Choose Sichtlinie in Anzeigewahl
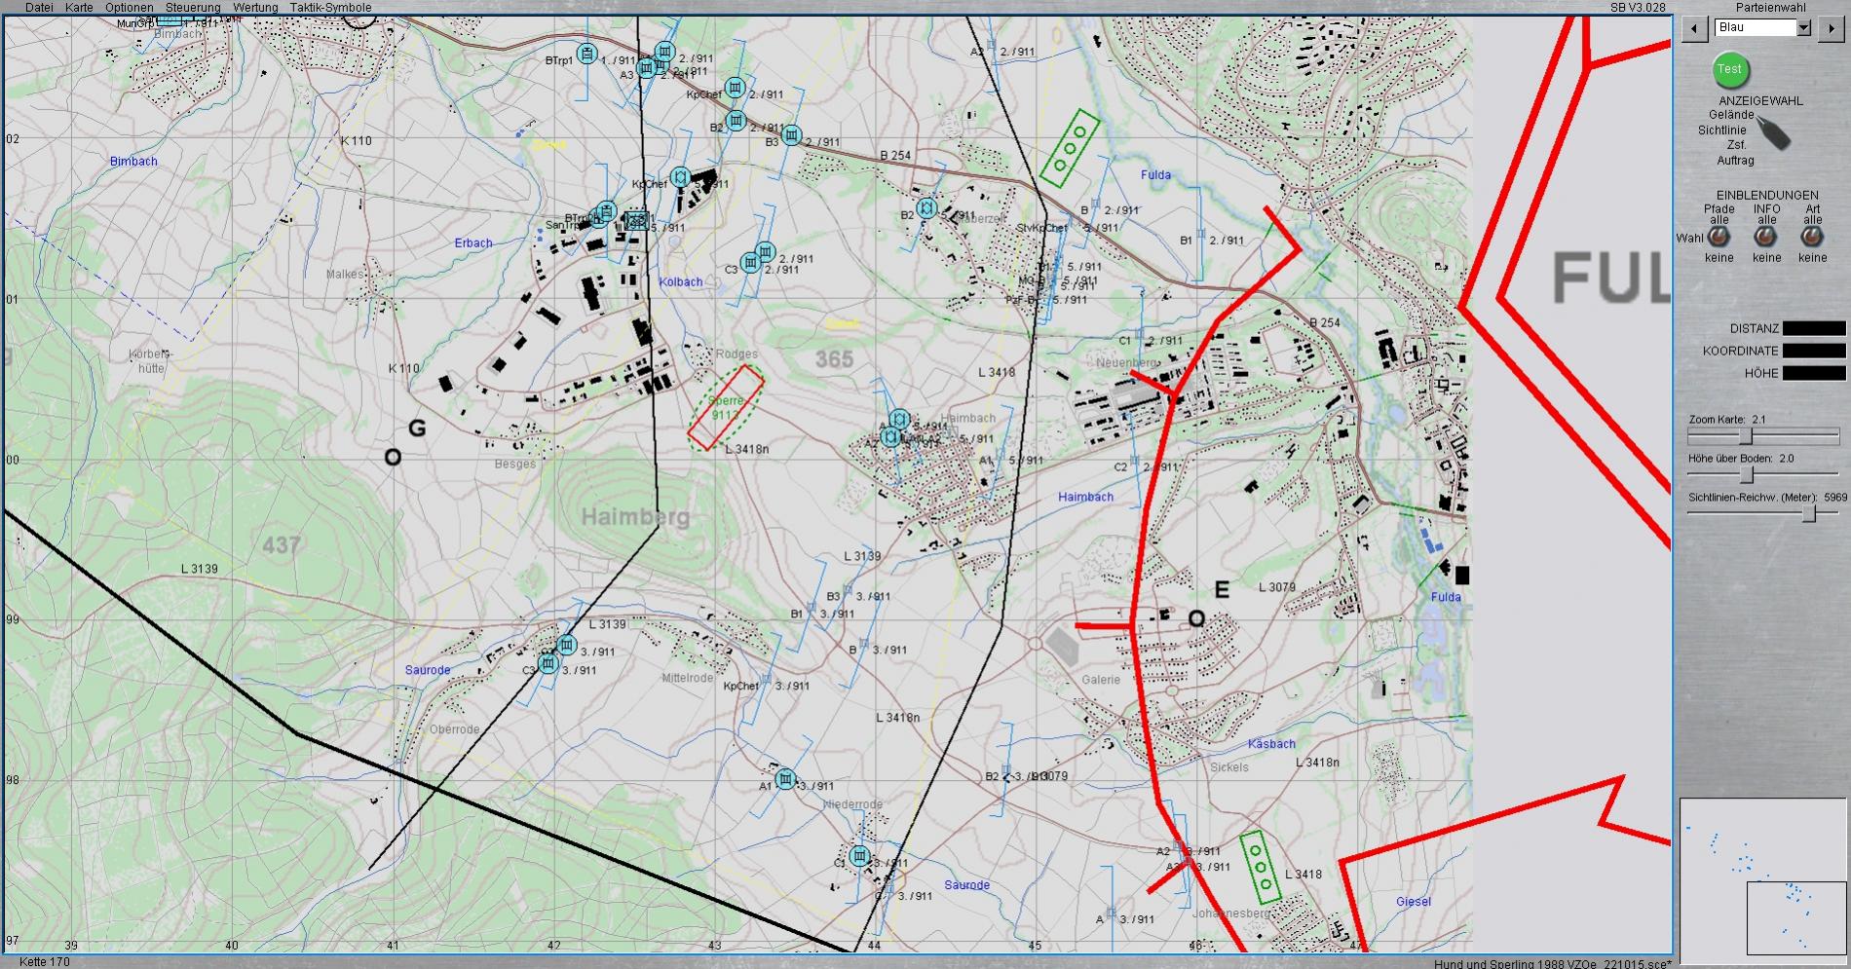 coord(1721,130)
